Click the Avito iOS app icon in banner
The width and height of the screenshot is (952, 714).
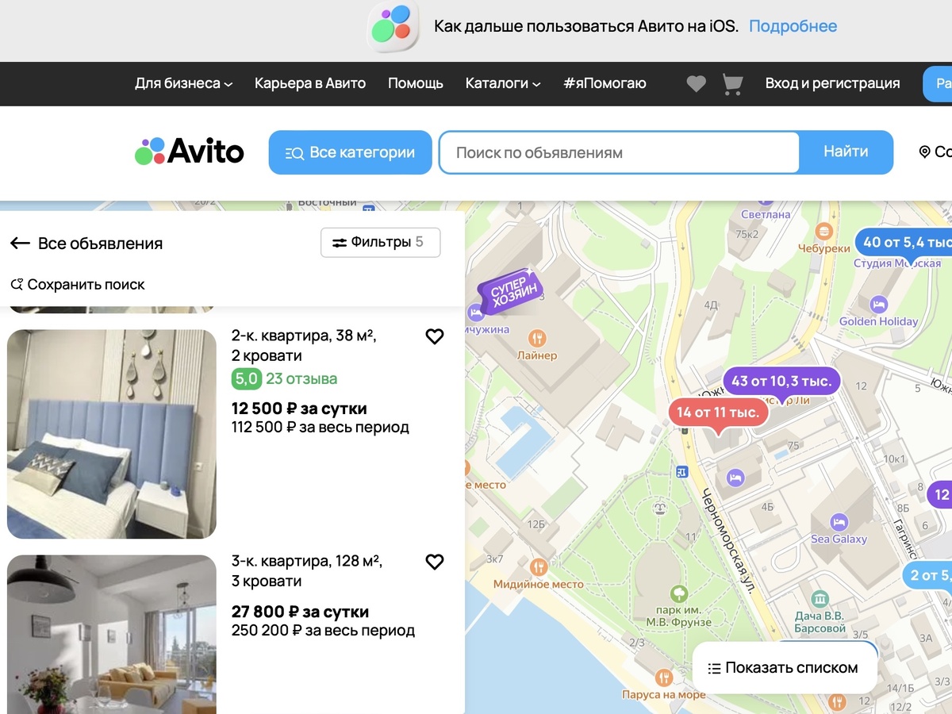pyautogui.click(x=393, y=26)
